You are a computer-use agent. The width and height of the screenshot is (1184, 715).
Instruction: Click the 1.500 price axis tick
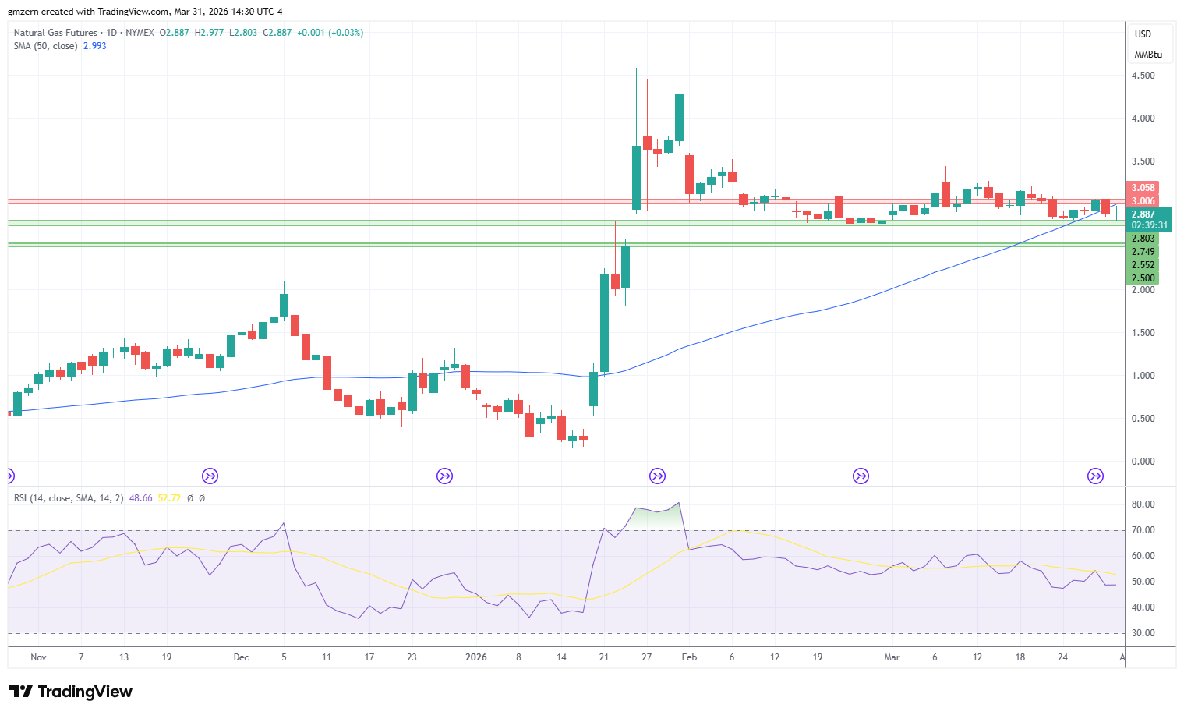(x=1143, y=333)
